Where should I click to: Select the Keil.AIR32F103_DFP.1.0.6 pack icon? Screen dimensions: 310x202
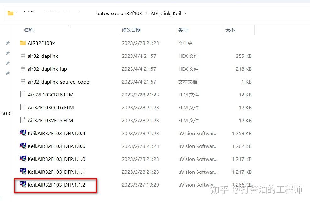tap(23, 145)
